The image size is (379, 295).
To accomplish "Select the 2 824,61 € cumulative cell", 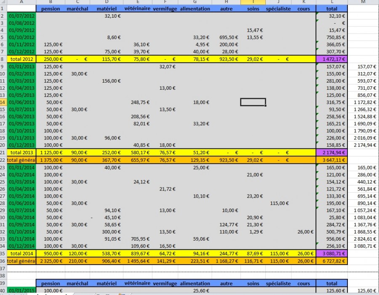I will pyautogui.click(x=363, y=239).
